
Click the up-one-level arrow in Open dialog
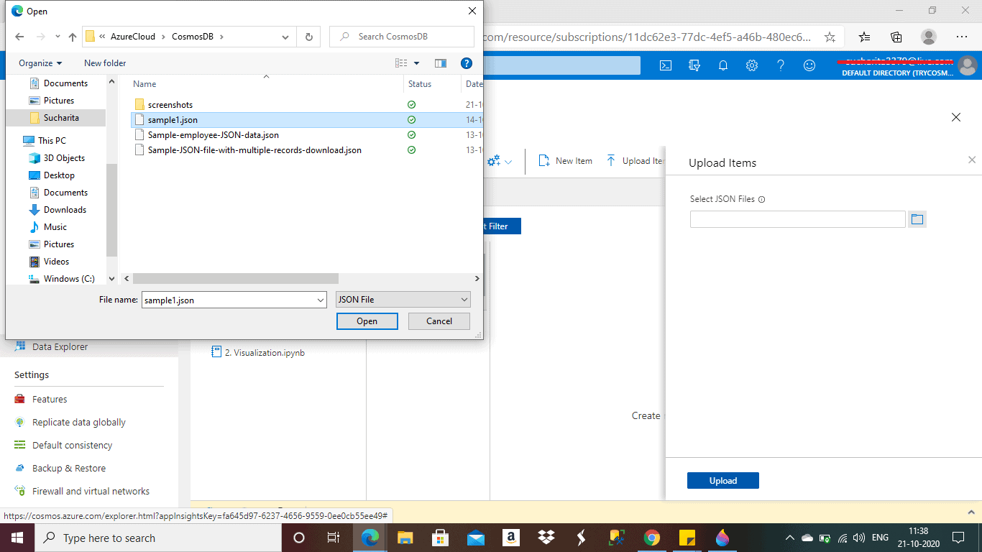[73, 37]
